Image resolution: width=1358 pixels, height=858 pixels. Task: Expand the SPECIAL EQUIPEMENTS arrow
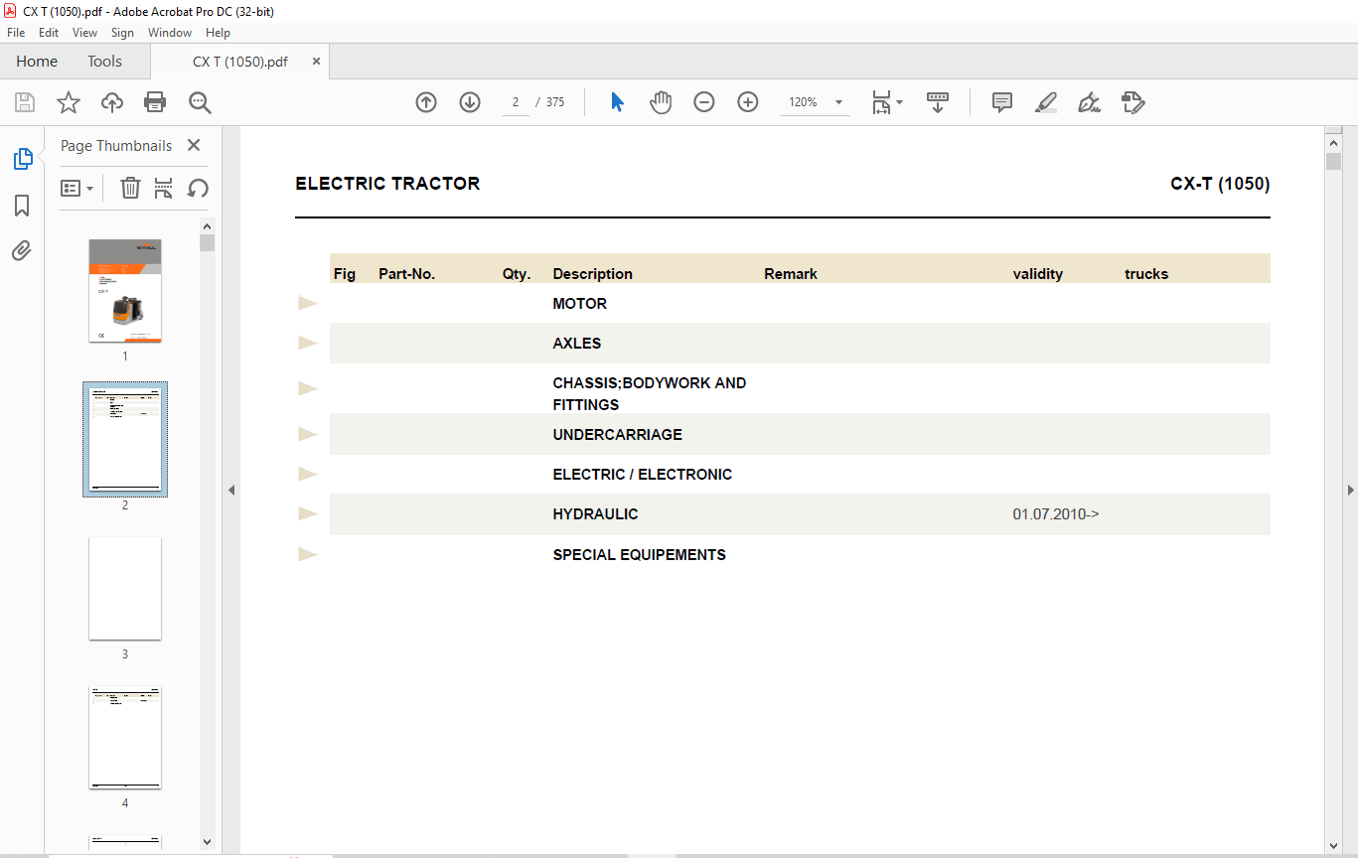pos(308,554)
